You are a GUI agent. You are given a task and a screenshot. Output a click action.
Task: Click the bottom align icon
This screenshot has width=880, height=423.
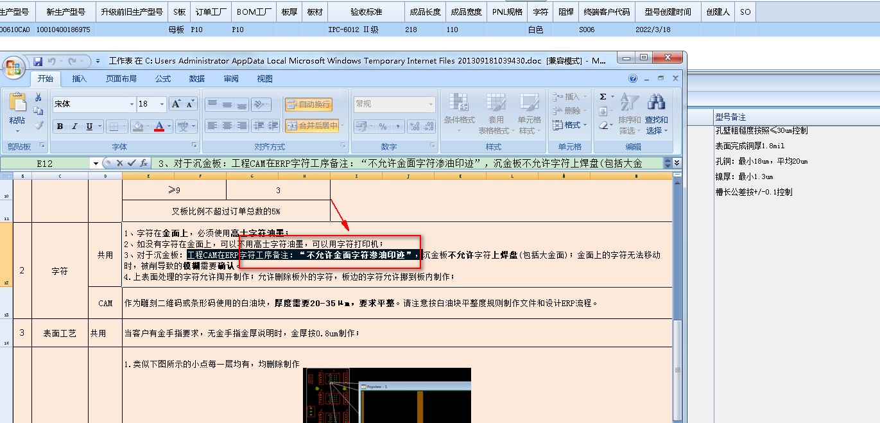242,104
